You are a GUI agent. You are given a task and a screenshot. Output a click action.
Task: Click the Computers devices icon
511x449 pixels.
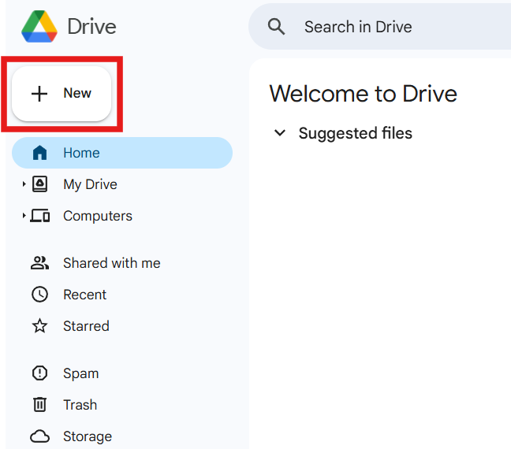point(40,216)
